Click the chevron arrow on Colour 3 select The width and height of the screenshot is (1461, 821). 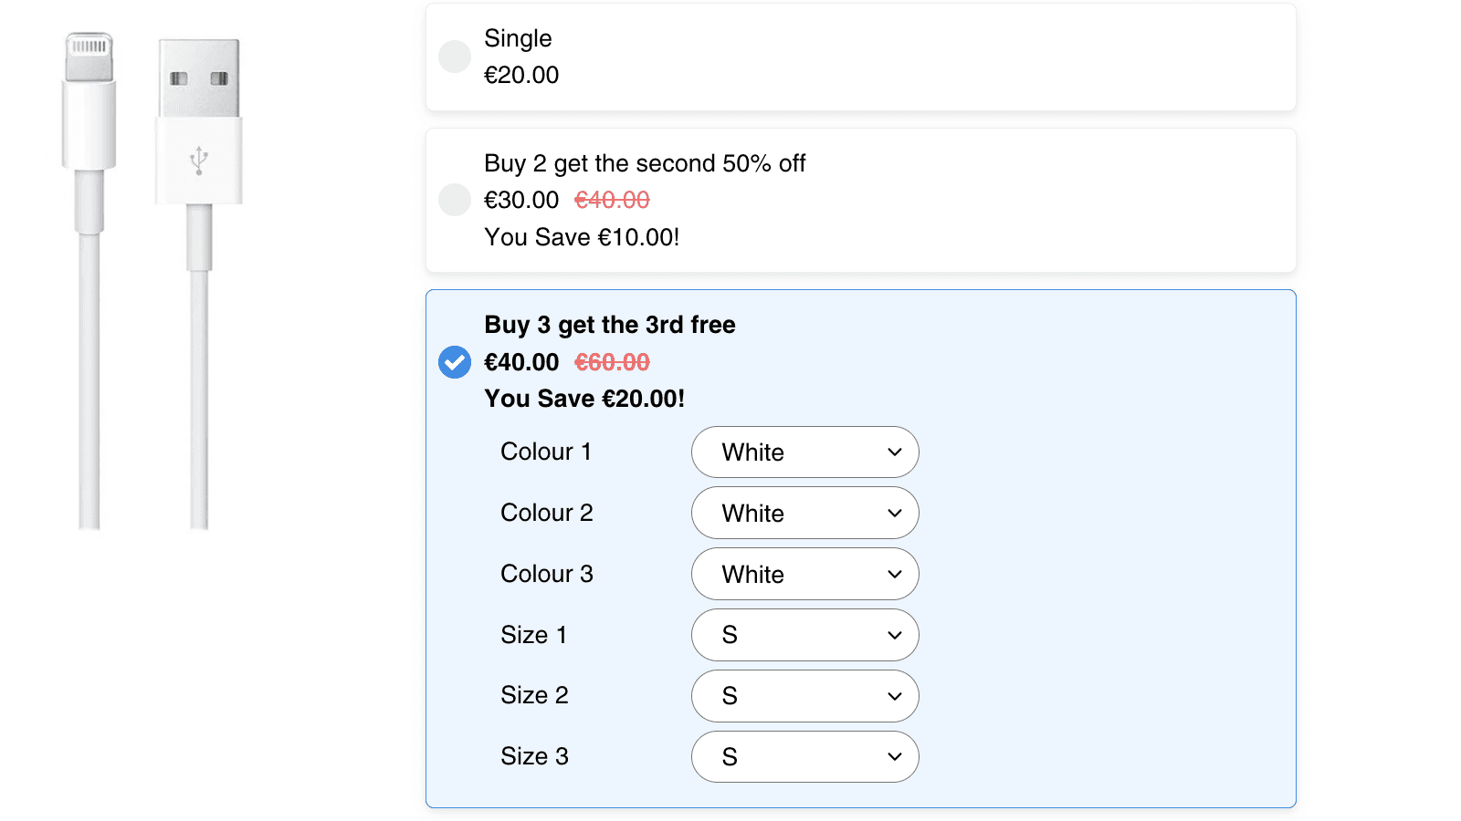[x=895, y=575]
